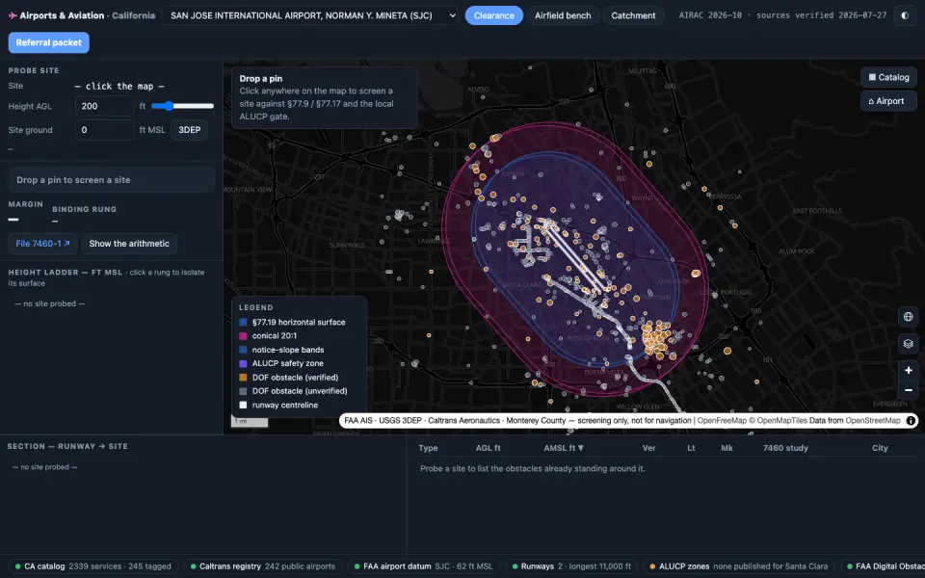Toggle DOF obstacle (verified) legend swatch
The image size is (925, 578).
pyautogui.click(x=243, y=378)
